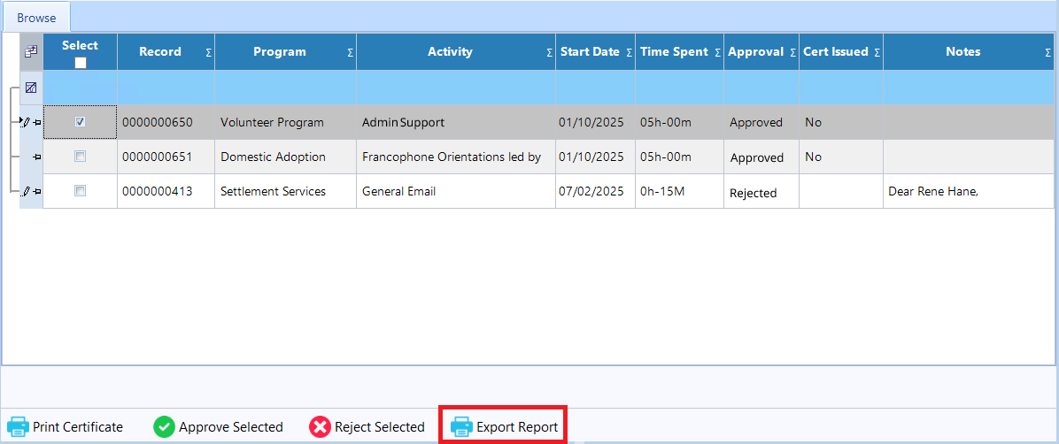
Task: Open the sigma summary icon in Start Date header
Action: (630, 53)
